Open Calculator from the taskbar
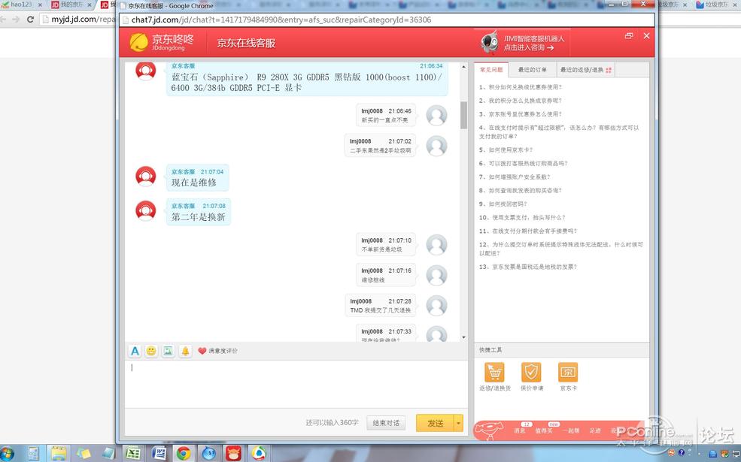Image resolution: width=741 pixels, height=462 pixels. 33,454
